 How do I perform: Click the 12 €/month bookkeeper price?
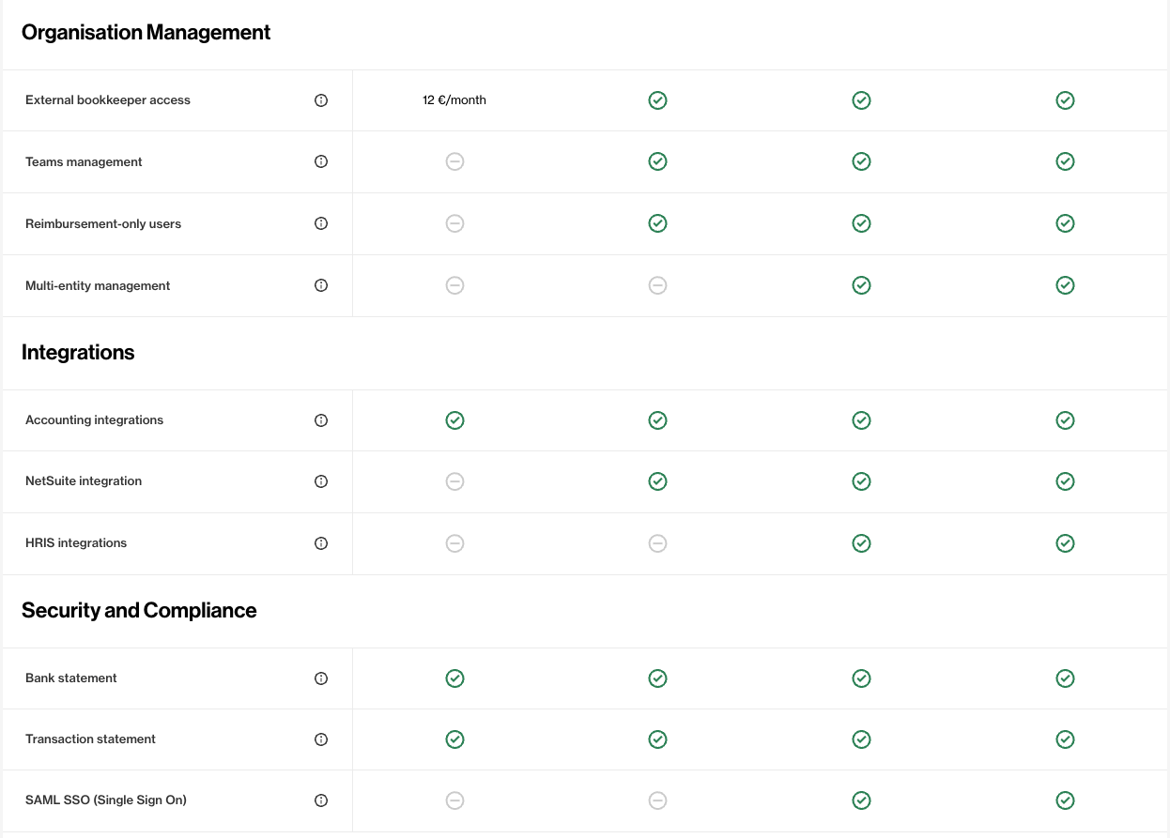click(x=454, y=100)
